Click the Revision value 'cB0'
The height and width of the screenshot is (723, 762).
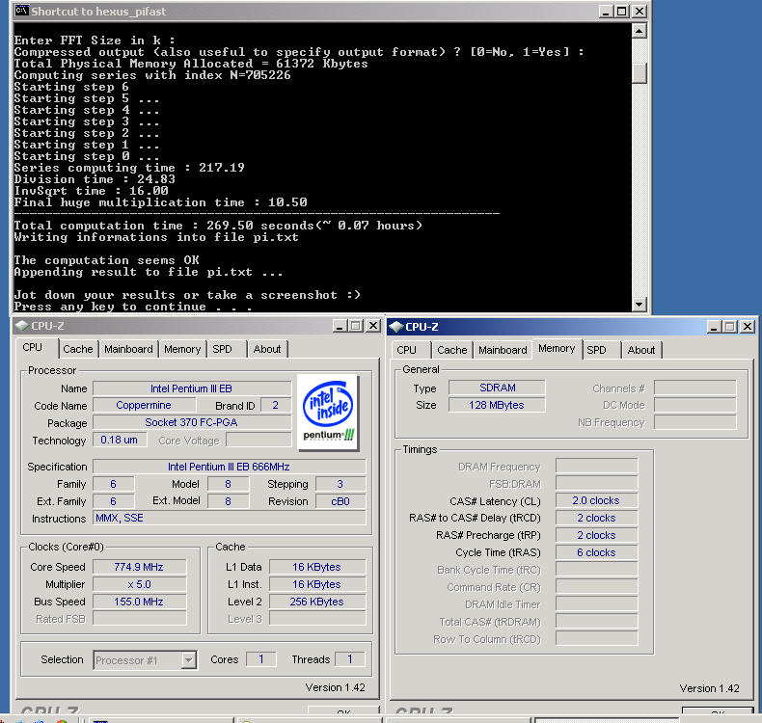[x=340, y=501]
